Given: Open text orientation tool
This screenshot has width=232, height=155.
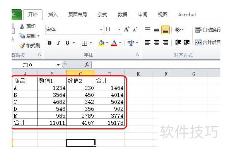Looking at the screenshot, I should click(178, 30).
